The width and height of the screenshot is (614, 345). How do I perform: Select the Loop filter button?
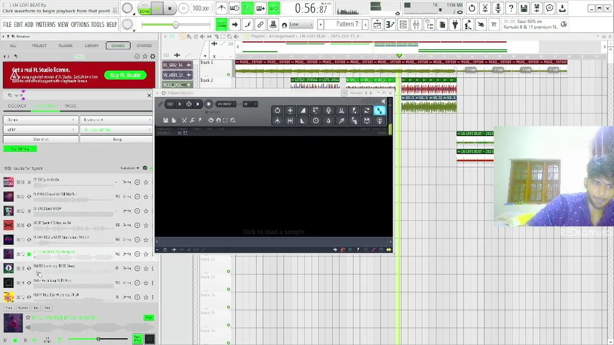pos(116,139)
